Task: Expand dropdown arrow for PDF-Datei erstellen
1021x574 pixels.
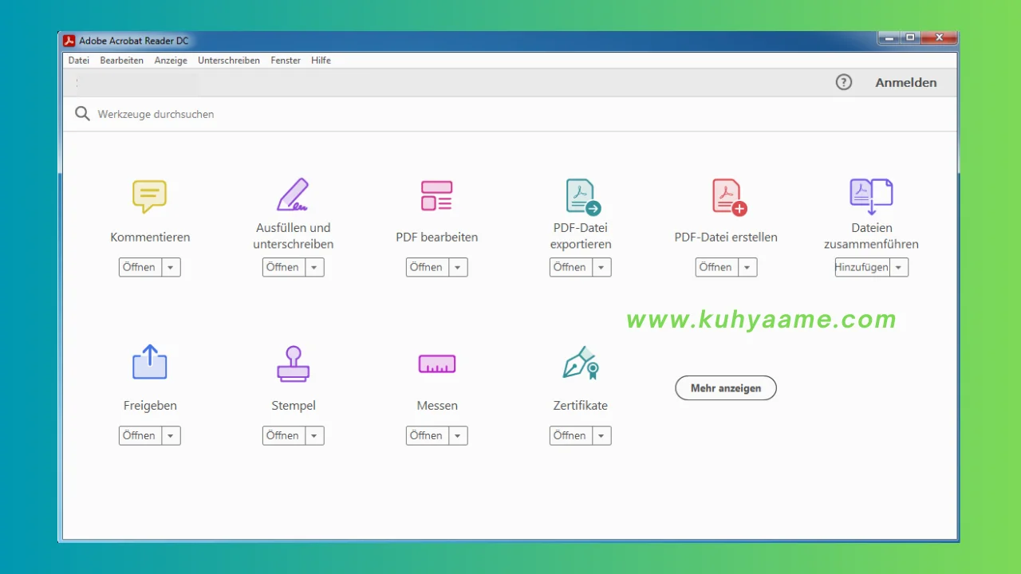Action: click(747, 267)
